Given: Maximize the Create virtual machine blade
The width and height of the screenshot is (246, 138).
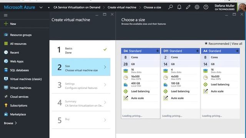Looking at the screenshot, I should pos(105,15).
